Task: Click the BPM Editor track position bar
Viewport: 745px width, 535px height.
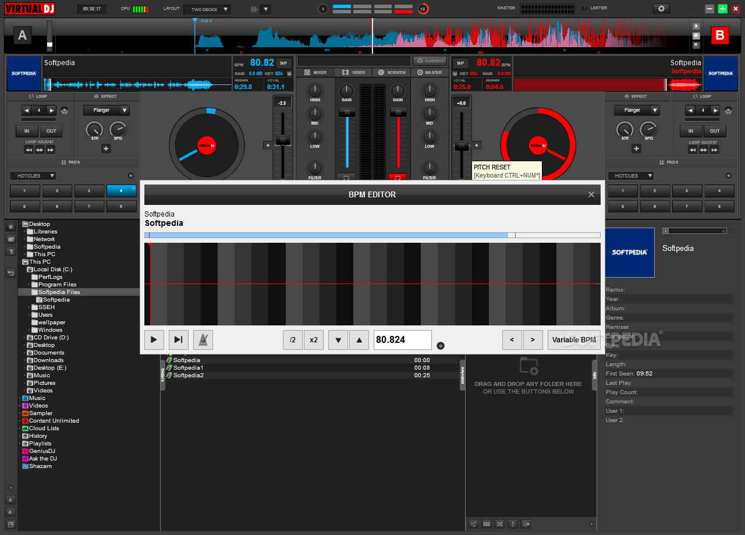Action: click(x=372, y=235)
